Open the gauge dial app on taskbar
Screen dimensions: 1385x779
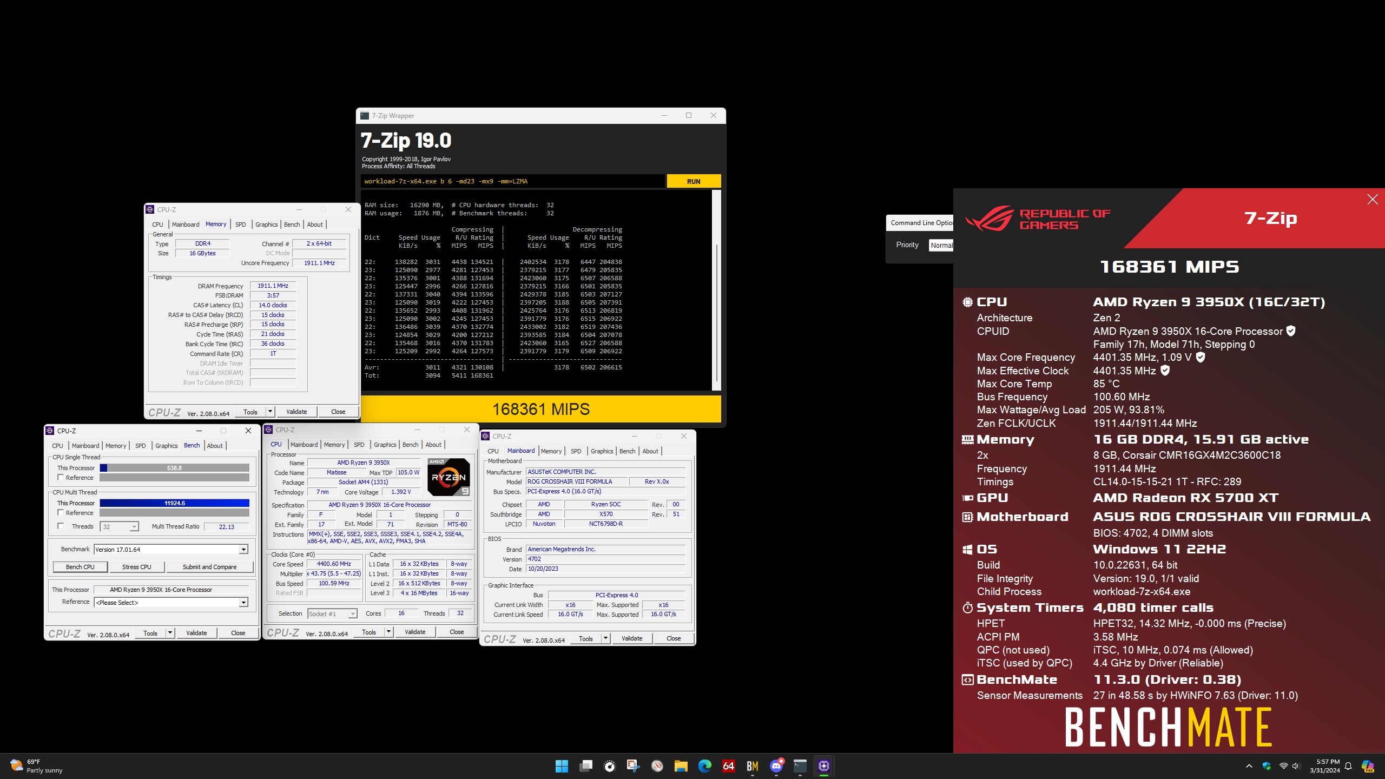click(610, 766)
